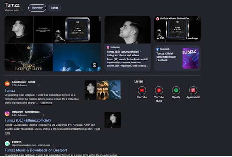
Task: Open the top-left black-and-white profile photo
Action: pos(19,30)
